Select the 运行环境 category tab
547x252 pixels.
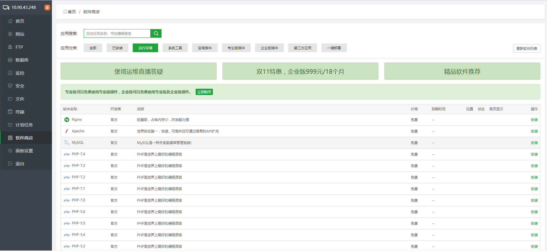click(145, 48)
